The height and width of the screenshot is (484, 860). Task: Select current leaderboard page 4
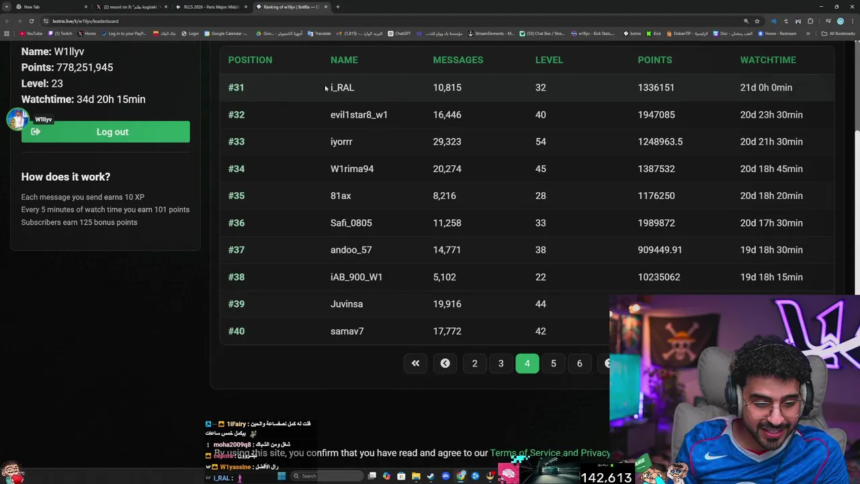pyautogui.click(x=527, y=363)
